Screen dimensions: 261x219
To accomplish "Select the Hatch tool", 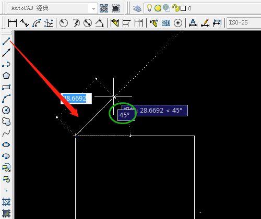I will (6, 202).
